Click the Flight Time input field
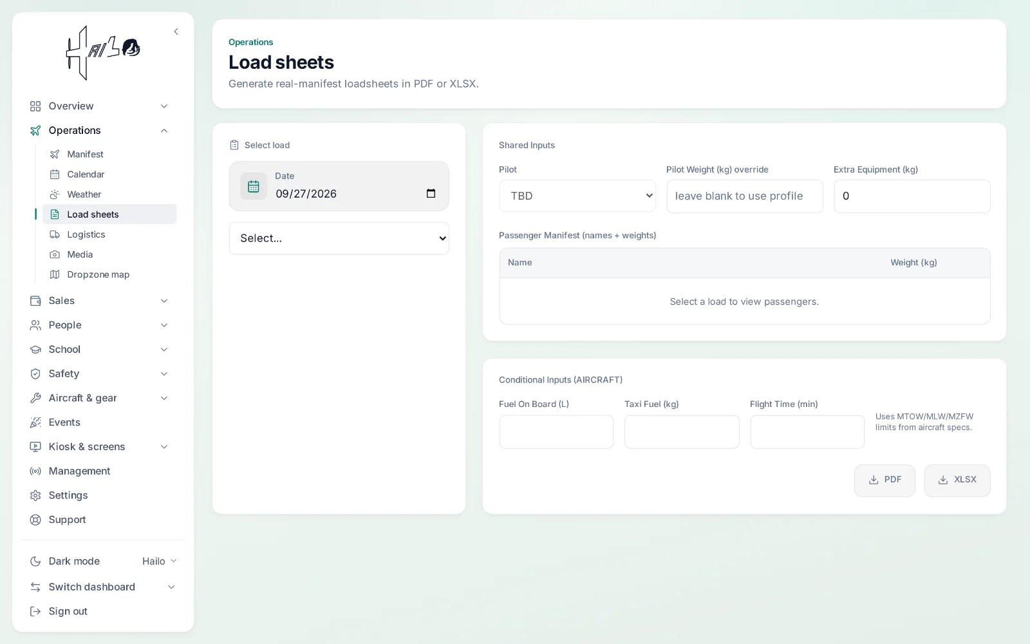The image size is (1030, 644). (807, 432)
